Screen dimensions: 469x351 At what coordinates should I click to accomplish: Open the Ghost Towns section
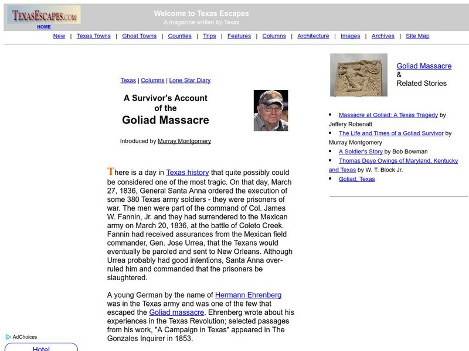[x=139, y=36]
